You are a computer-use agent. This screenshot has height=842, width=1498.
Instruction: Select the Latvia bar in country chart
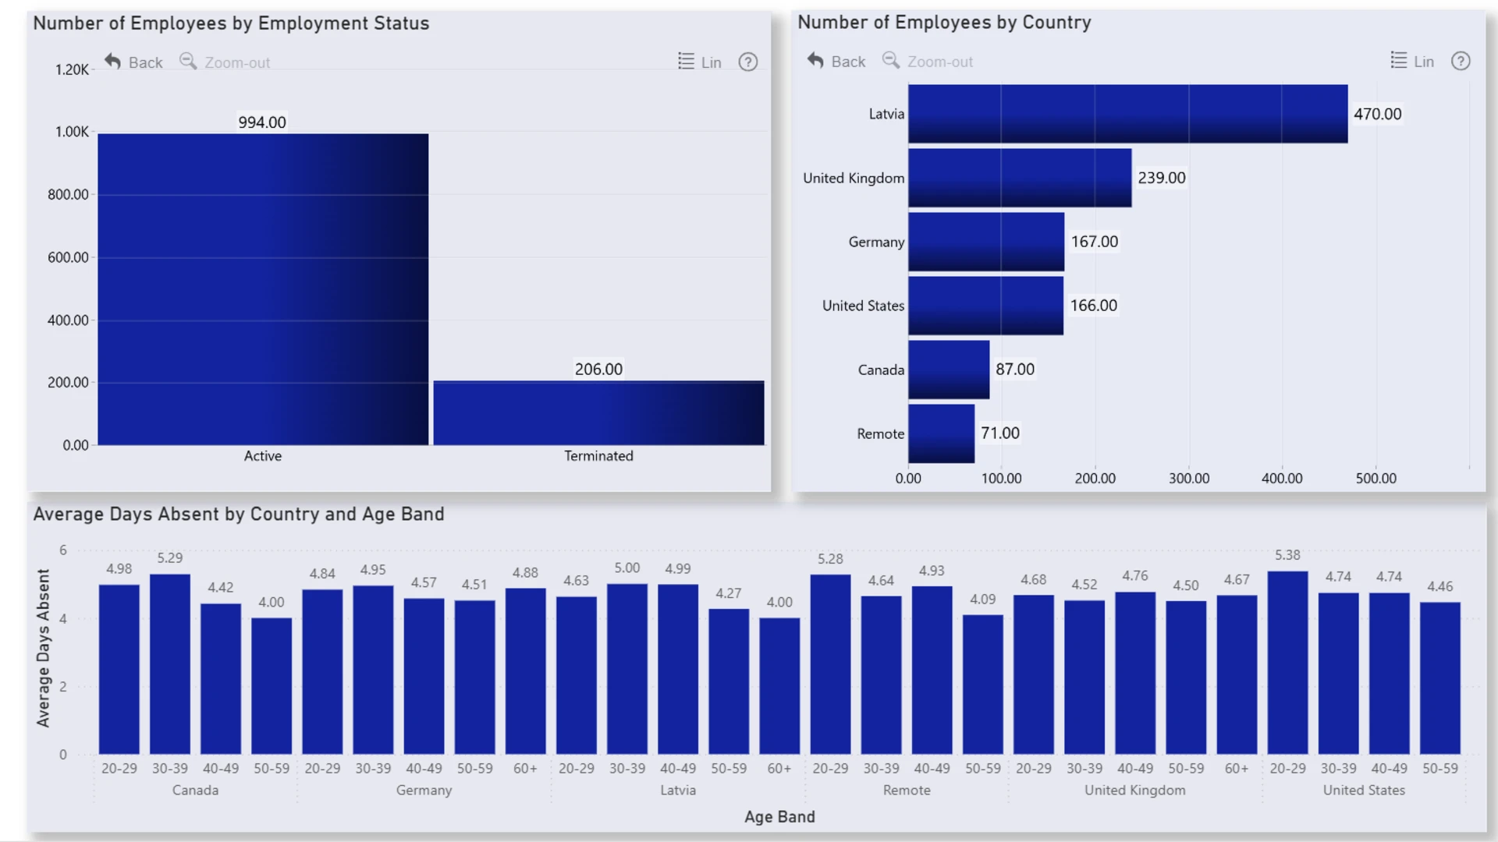coord(1127,114)
